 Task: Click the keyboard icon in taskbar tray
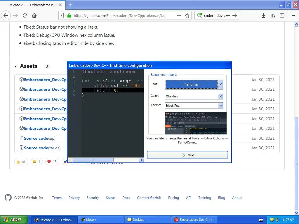261,220
